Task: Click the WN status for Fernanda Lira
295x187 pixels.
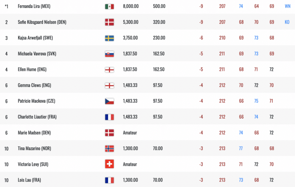Action: pyautogui.click(x=287, y=6)
